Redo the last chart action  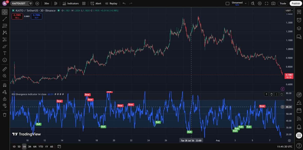pos(131,4)
